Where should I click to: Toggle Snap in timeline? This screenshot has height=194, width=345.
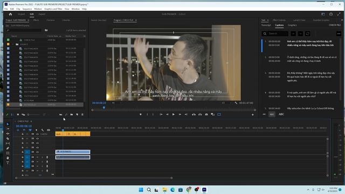24,130
